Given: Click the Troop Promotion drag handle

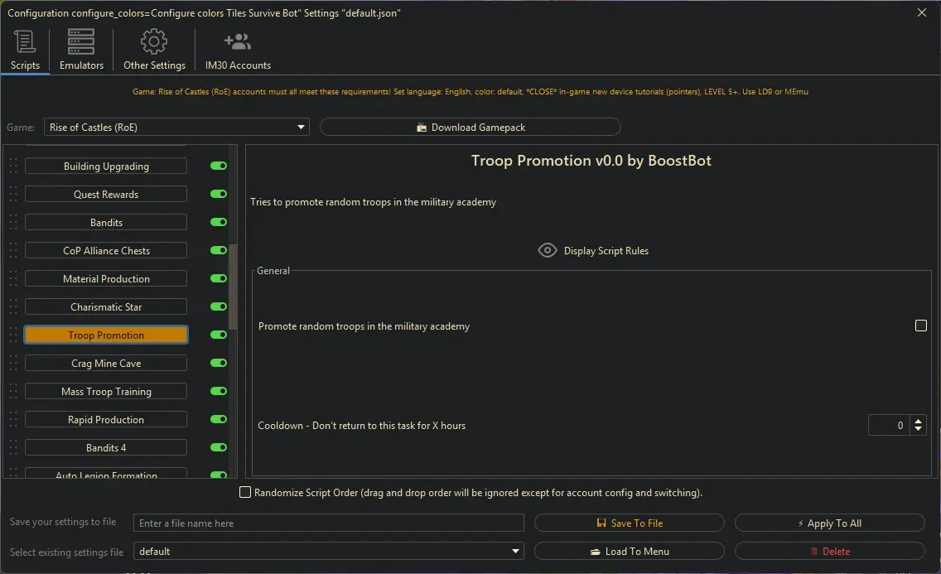Looking at the screenshot, I should pyautogui.click(x=13, y=335).
